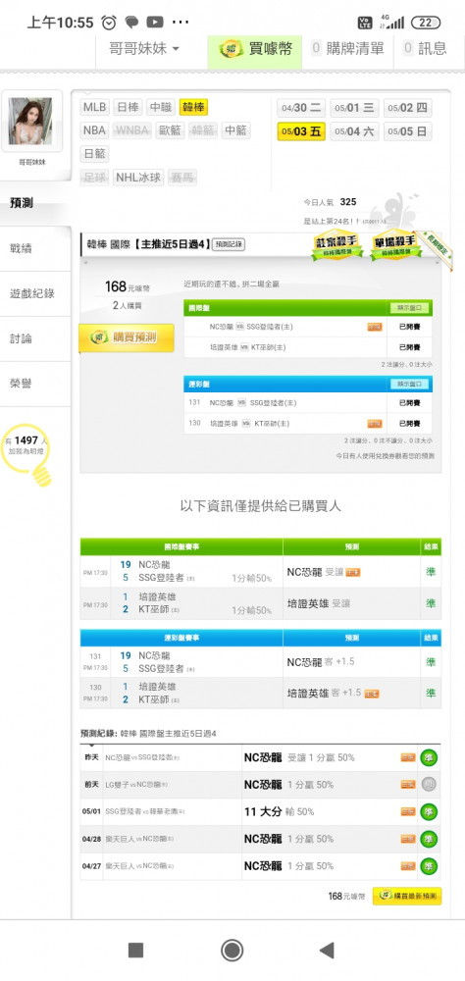This screenshot has height=981, width=465.
Task: Click orange tag in 04/27 record row
Action: point(408,866)
